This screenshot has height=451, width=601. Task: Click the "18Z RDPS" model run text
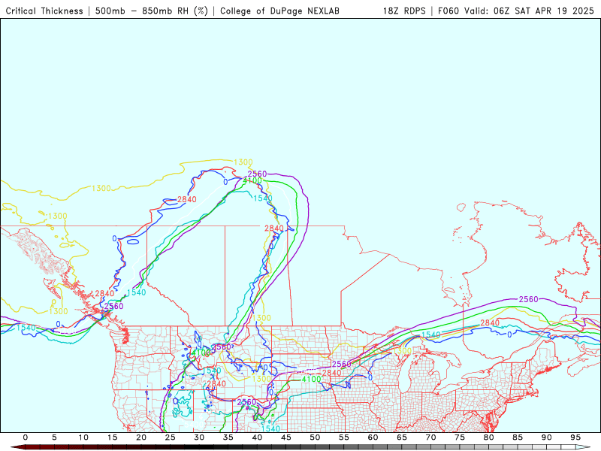(x=404, y=11)
